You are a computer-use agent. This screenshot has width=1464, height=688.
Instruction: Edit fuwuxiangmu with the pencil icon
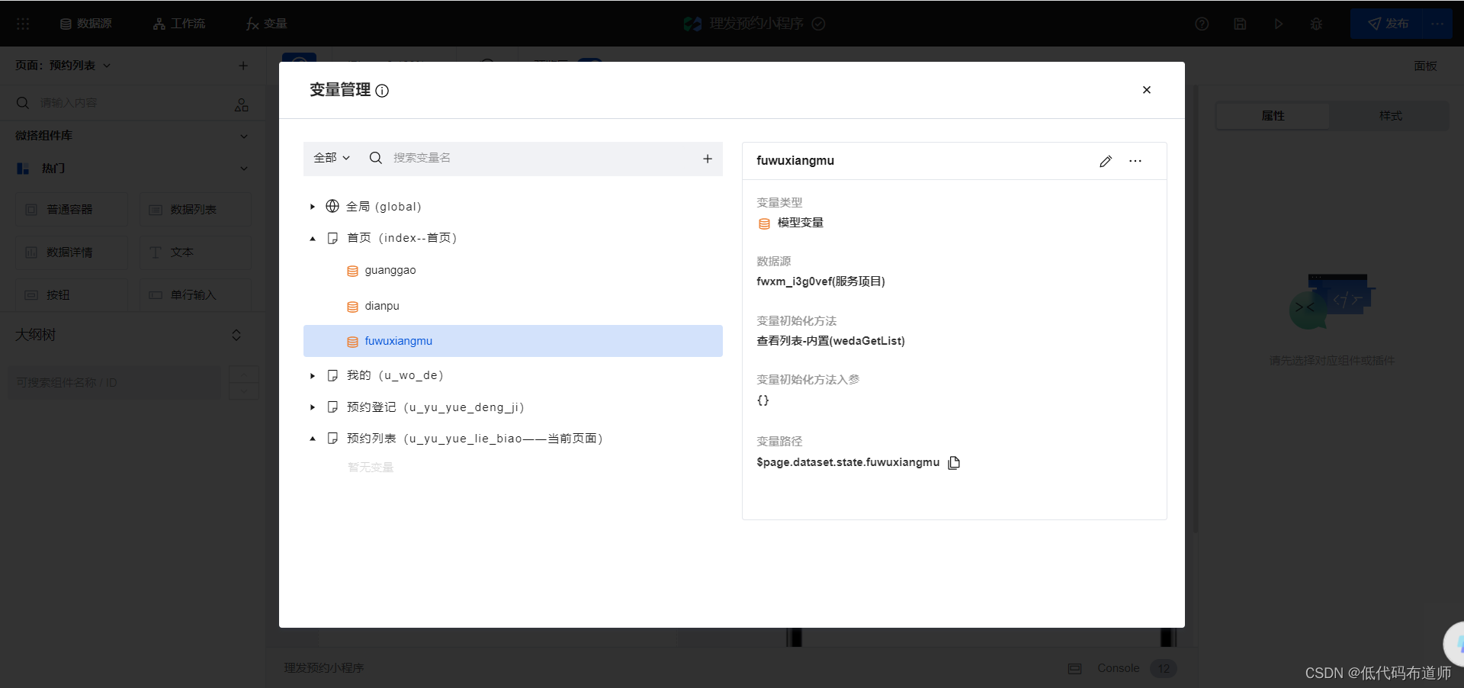point(1106,161)
